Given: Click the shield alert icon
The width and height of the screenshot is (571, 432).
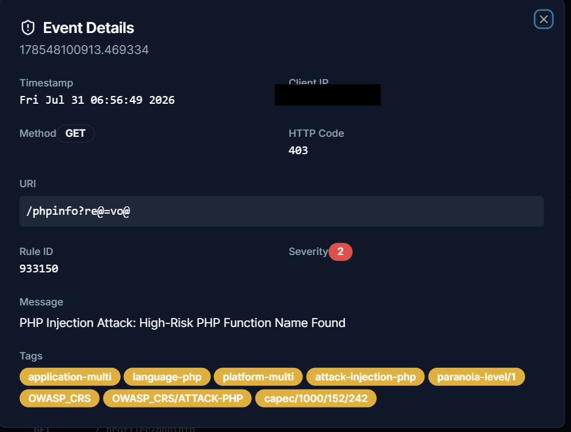Looking at the screenshot, I should 28,28.
